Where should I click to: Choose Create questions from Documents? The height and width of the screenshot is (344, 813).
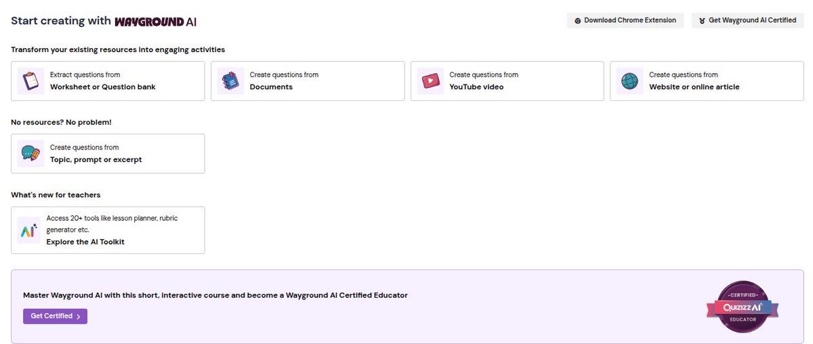[x=308, y=81]
